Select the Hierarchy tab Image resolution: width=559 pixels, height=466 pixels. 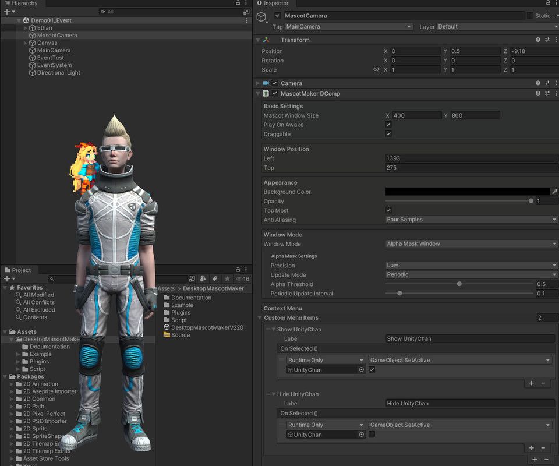point(22,3)
